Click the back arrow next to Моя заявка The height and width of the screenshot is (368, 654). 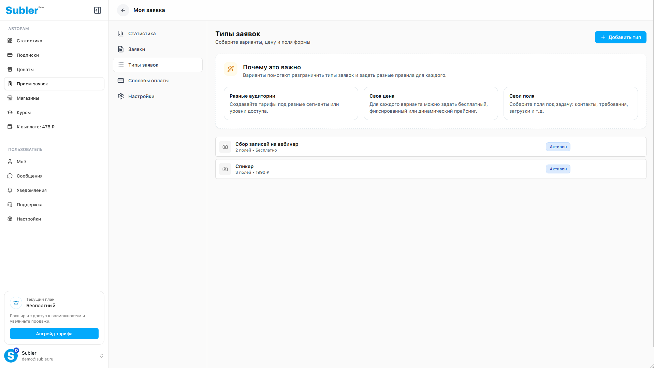click(x=123, y=10)
